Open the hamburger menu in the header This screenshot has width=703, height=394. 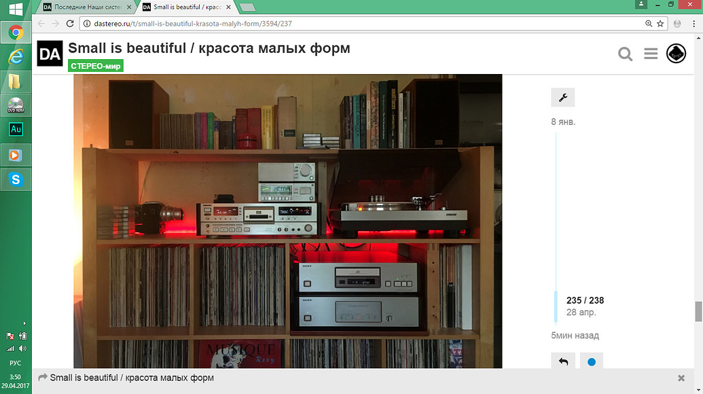(651, 54)
